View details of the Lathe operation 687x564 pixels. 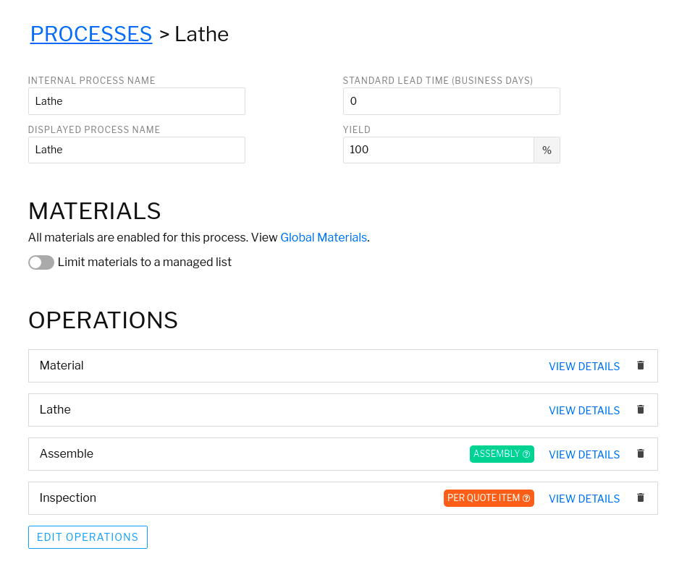point(584,411)
